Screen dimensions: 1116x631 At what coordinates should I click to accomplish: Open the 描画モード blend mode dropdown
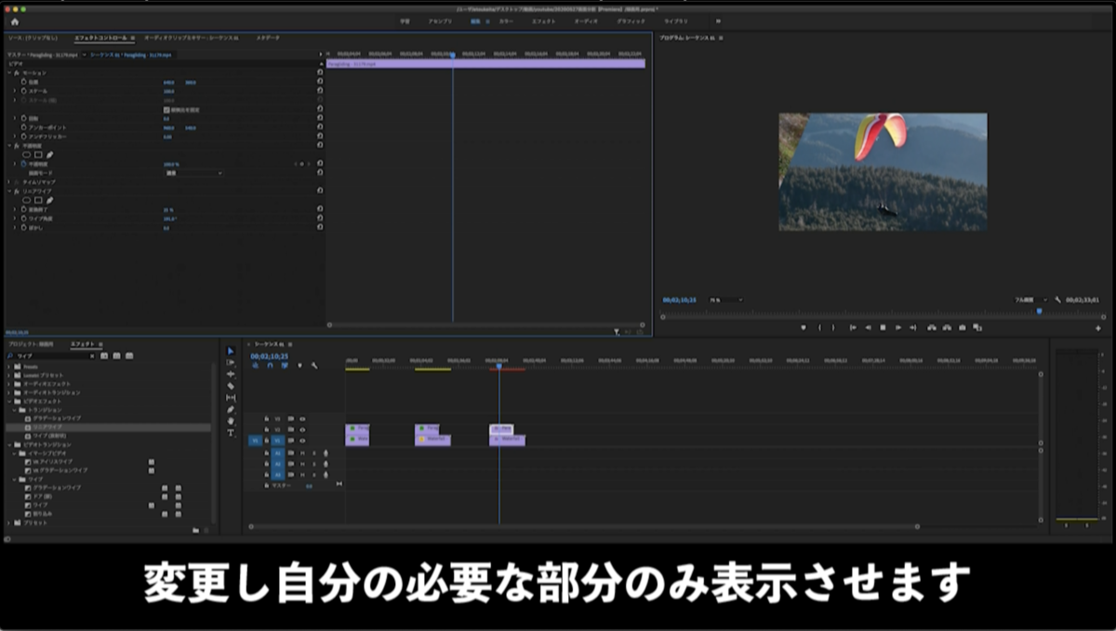pyautogui.click(x=193, y=173)
